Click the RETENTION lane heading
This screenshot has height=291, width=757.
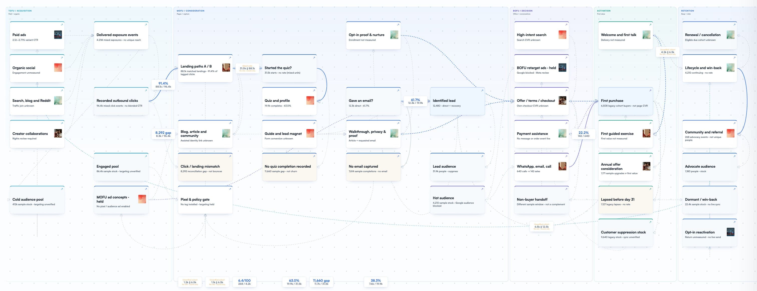pos(687,11)
